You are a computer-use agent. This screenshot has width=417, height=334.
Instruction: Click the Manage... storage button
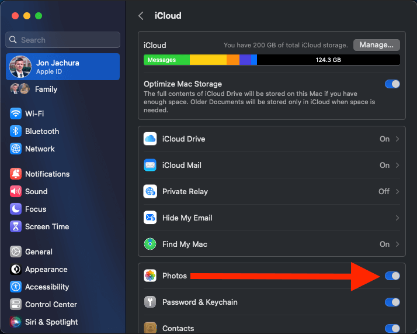[x=377, y=45]
